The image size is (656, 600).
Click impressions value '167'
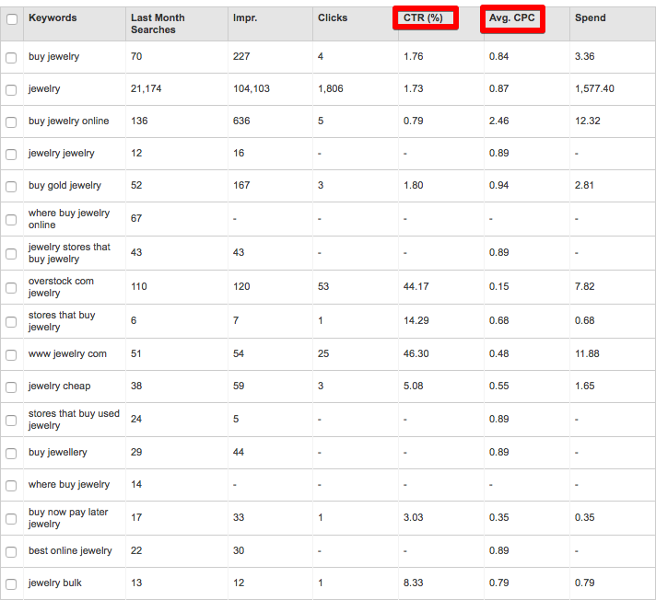[x=241, y=186]
